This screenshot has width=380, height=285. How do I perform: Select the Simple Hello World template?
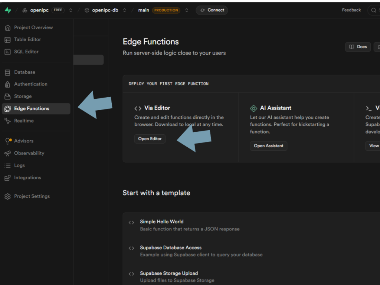251,225
